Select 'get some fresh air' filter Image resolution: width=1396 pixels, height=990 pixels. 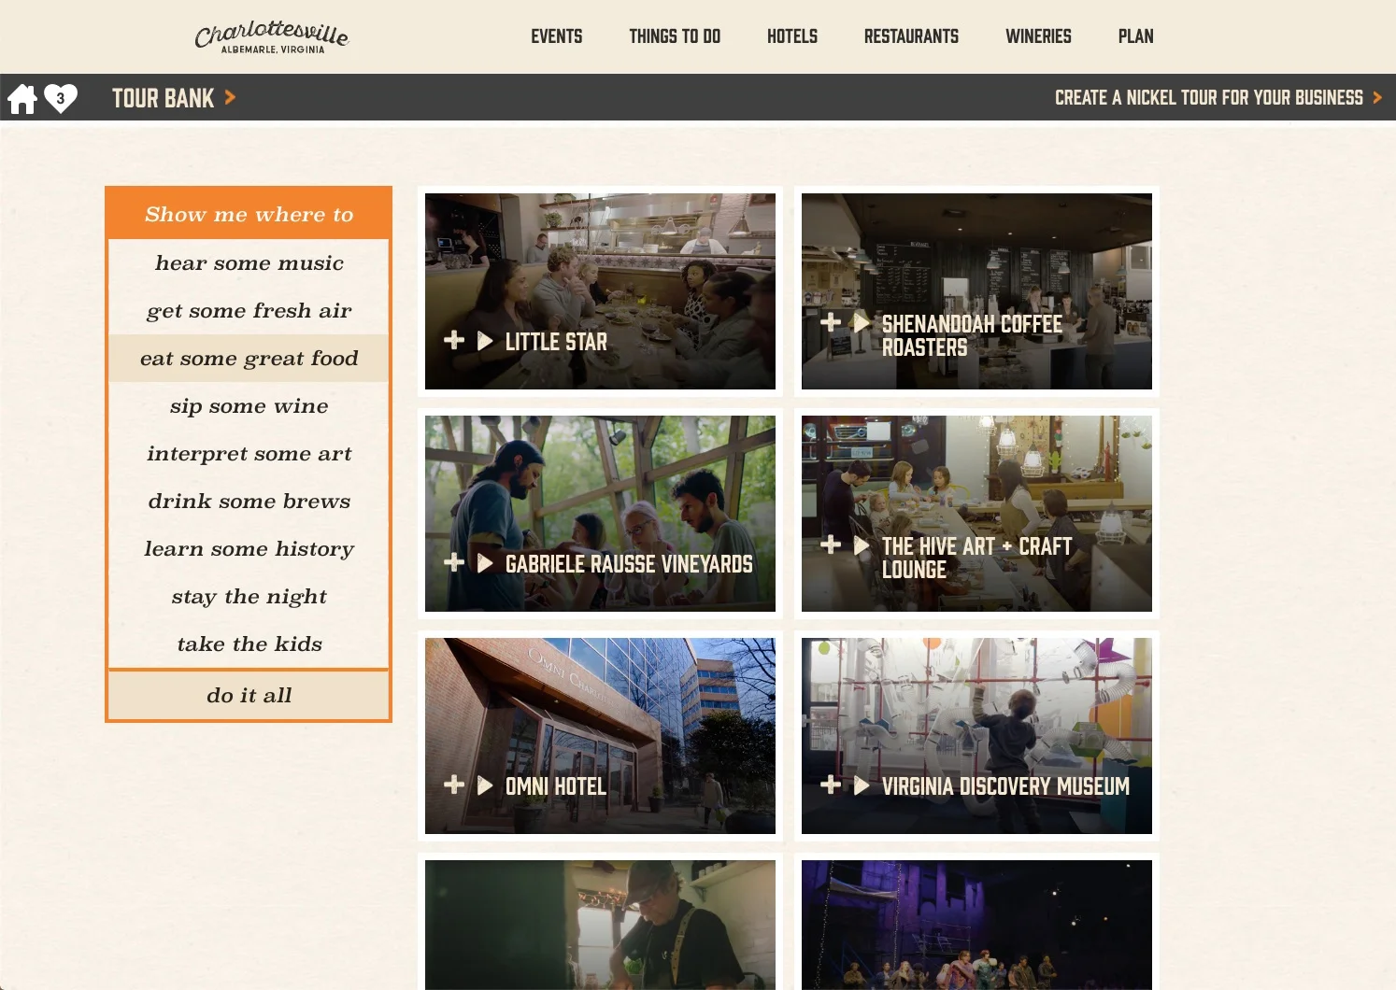pyautogui.click(x=249, y=311)
